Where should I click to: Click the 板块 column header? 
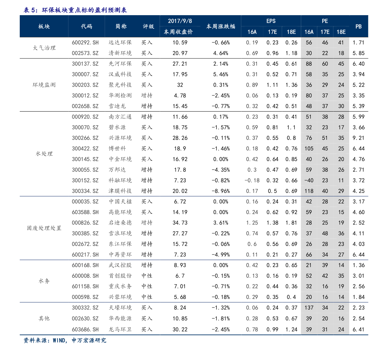click(x=44, y=26)
